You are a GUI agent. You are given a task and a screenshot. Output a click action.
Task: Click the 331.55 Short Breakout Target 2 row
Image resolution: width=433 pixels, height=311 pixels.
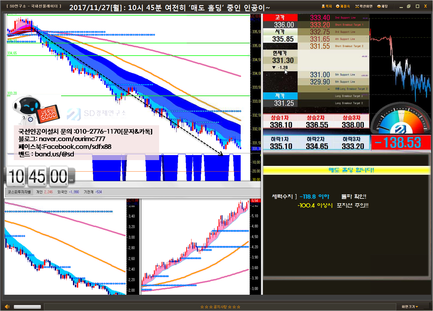[333, 46]
